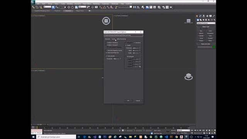Viewport: 247px width, 139px height.
Task: Open the green object color swatch
Action: click(x=214, y=47)
